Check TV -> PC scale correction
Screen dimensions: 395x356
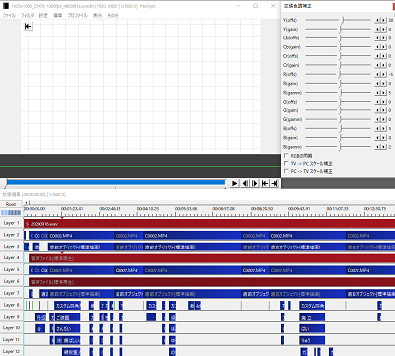pos(286,163)
